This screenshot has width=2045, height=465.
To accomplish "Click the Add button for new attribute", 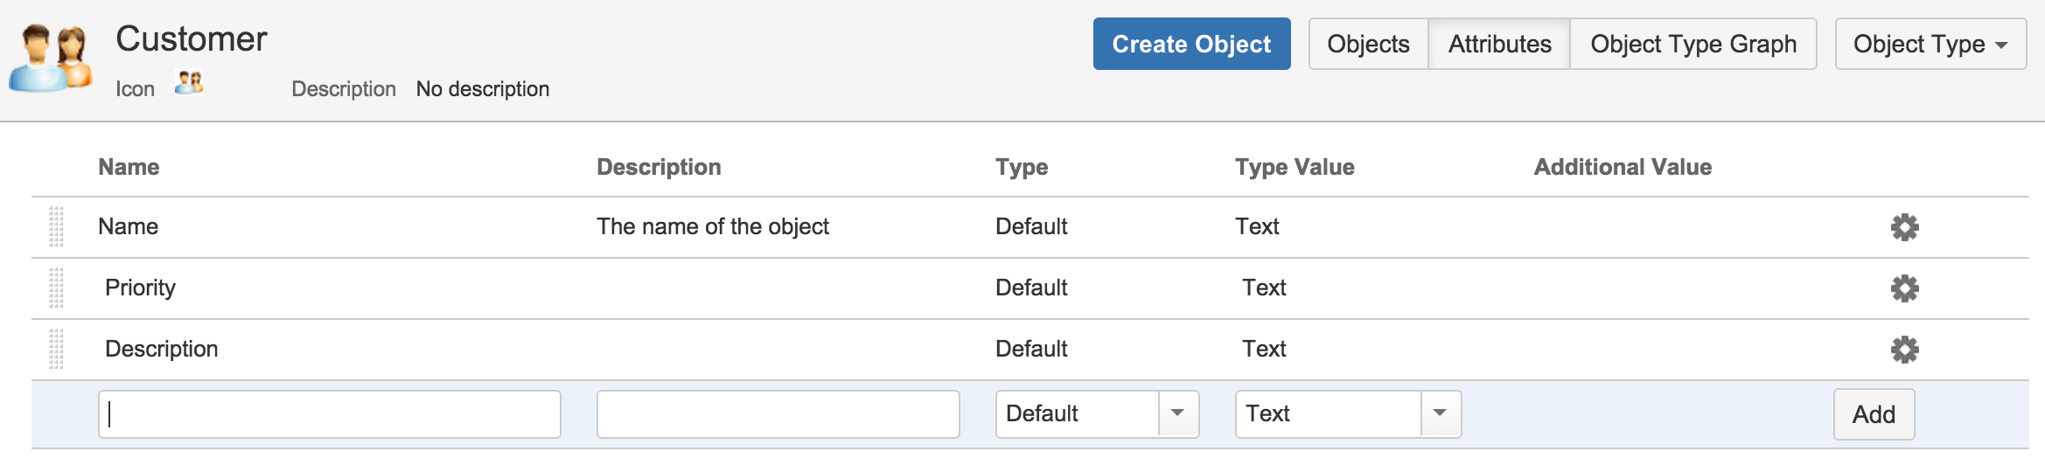I will pos(1874,414).
